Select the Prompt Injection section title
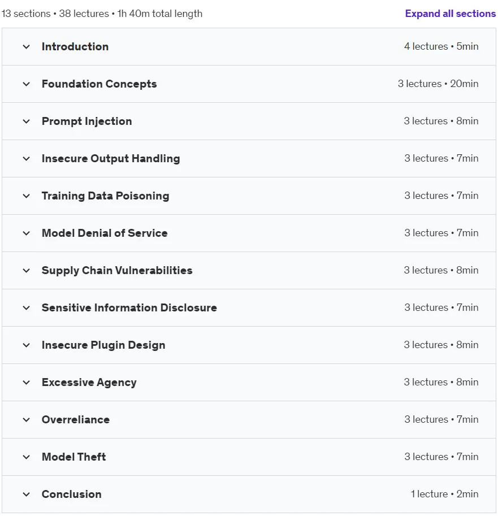 pos(86,122)
